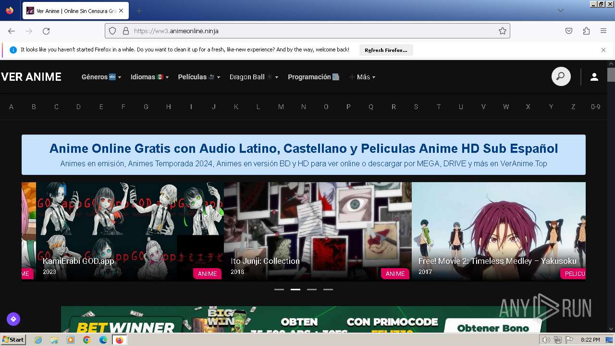The height and width of the screenshot is (346, 615).
Task: Click the volume speaker tray icon
Action: pos(546,340)
